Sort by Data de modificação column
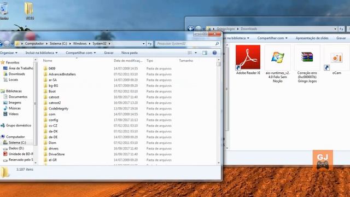This screenshot has width=350, height=197. tap(128, 61)
